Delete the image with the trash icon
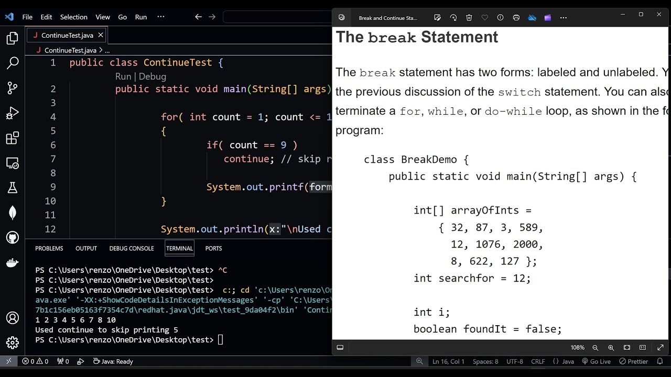 click(x=469, y=18)
